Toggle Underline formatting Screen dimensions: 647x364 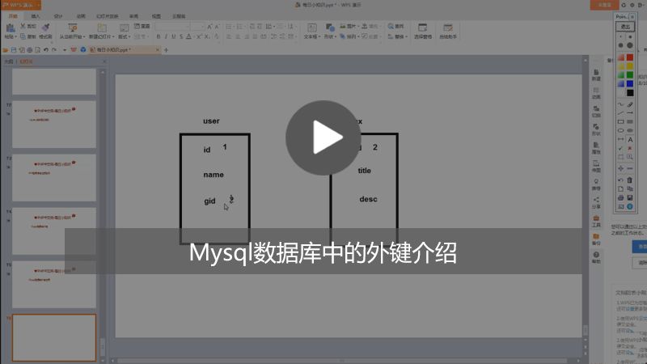[x=173, y=36]
